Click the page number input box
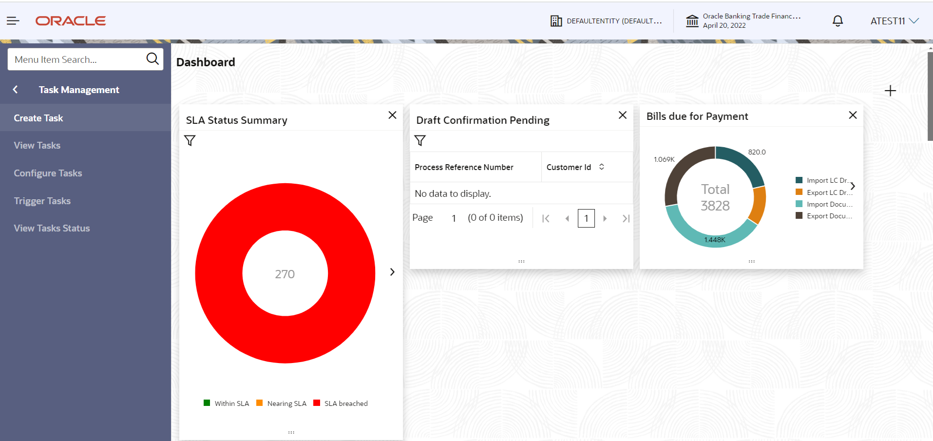Image resolution: width=933 pixels, height=441 pixels. coord(586,218)
